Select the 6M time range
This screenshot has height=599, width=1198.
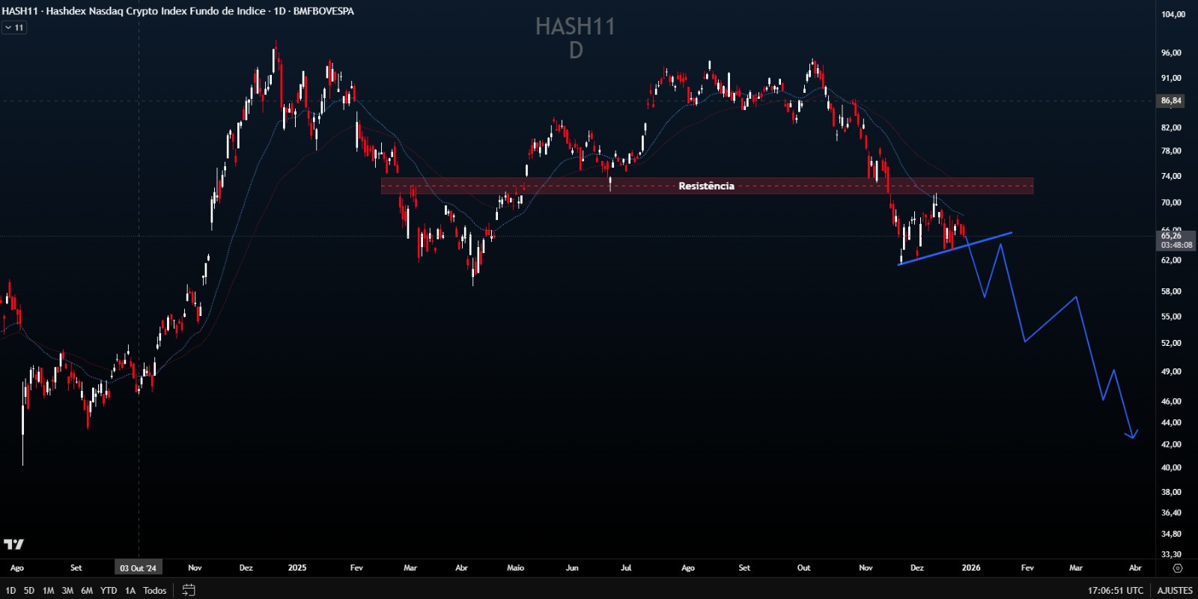87,591
